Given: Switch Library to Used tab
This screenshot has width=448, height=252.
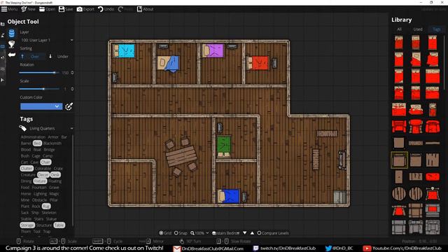Looking at the screenshot, I should [x=418, y=29].
